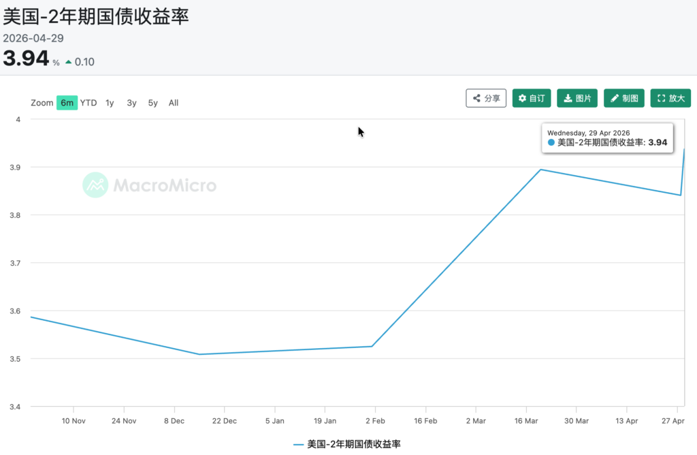697x455 pixels.
Task: Click the lowest line point in mid-December
Action: [199, 354]
